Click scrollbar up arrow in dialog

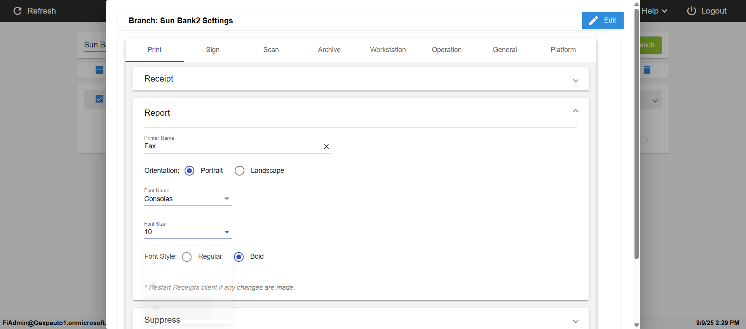[x=636, y=4]
